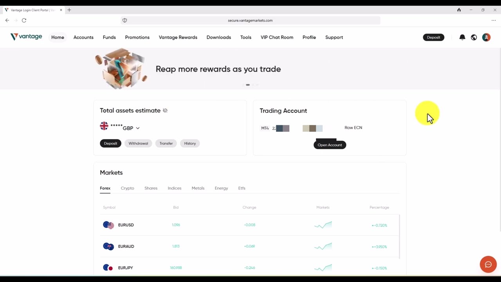
Task: Click the Vantage logo
Action: (26, 37)
